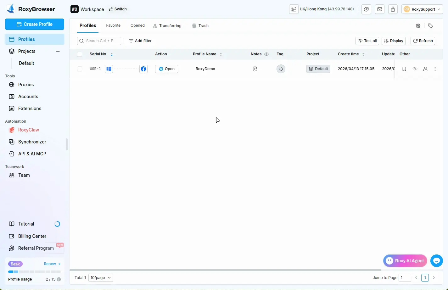Click the WO workspace badge icon

[74, 9]
